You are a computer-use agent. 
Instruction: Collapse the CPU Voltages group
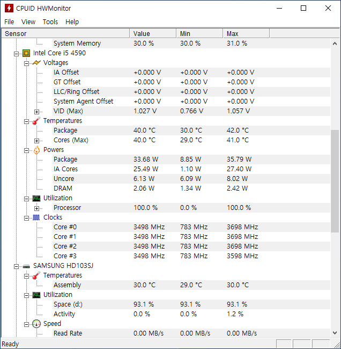(x=26, y=63)
